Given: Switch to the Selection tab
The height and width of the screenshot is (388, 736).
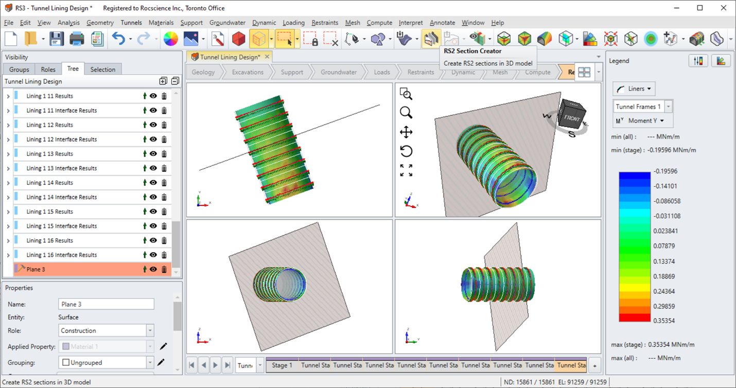Looking at the screenshot, I should click(103, 69).
